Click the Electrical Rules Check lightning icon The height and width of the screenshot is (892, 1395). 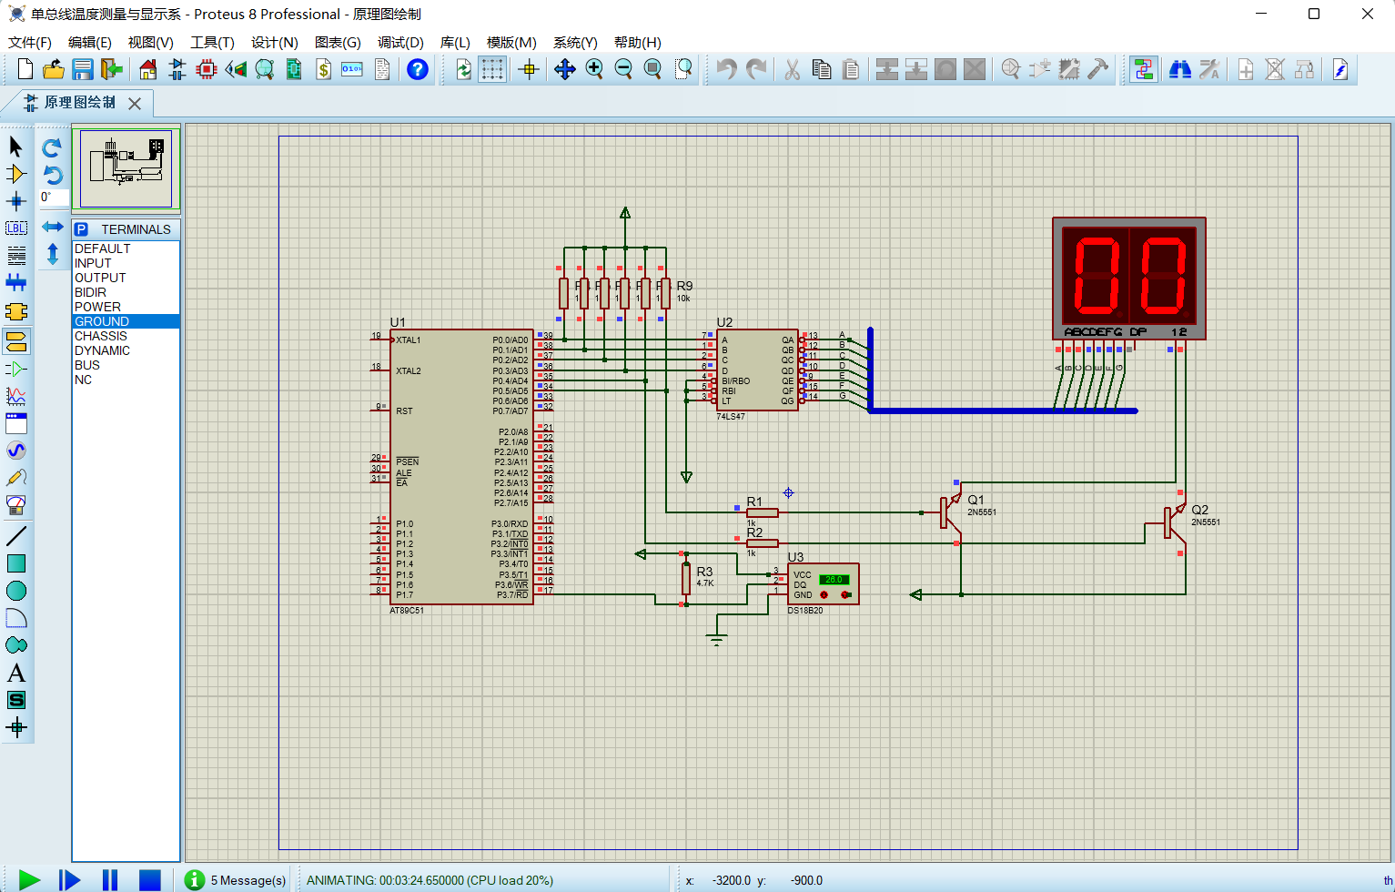tap(1340, 69)
